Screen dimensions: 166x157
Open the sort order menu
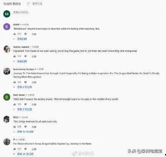(35, 4)
